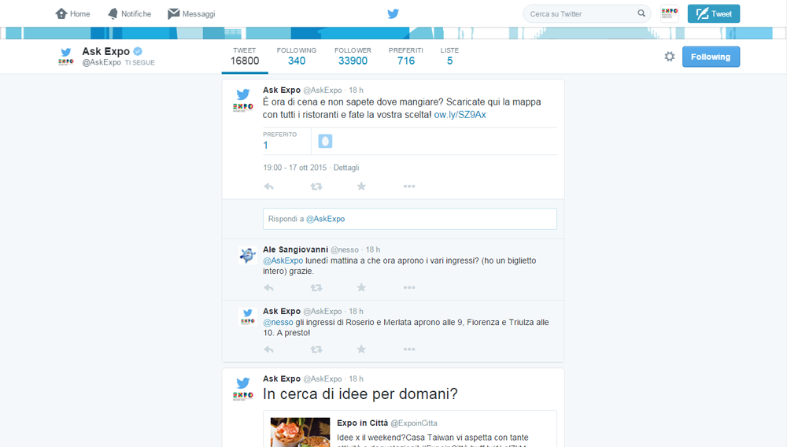Open more options on dinner map tweet

point(409,187)
